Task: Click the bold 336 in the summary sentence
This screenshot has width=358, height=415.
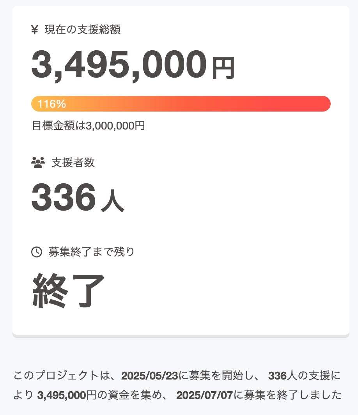Action: 277,376
